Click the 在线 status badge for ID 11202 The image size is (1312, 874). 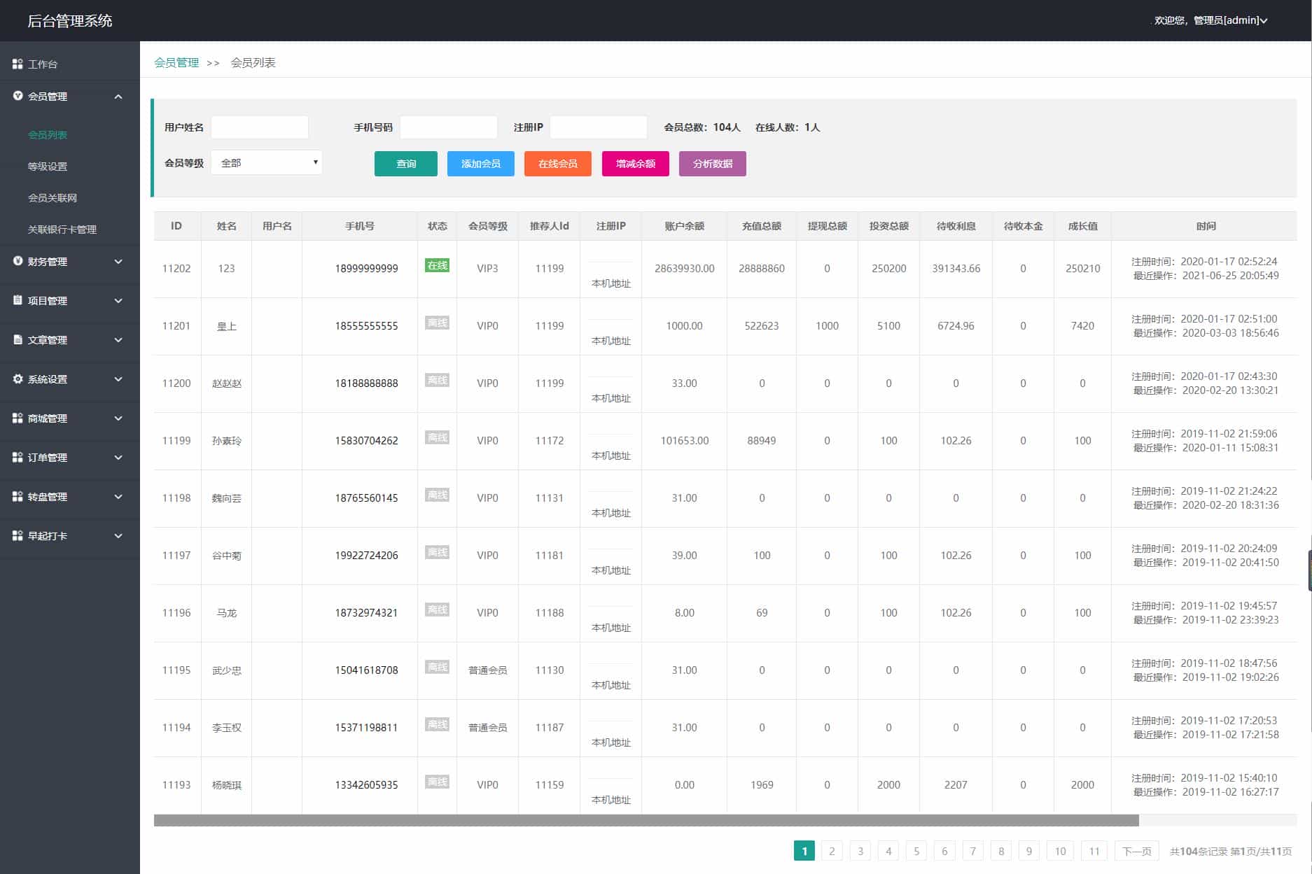tap(437, 265)
